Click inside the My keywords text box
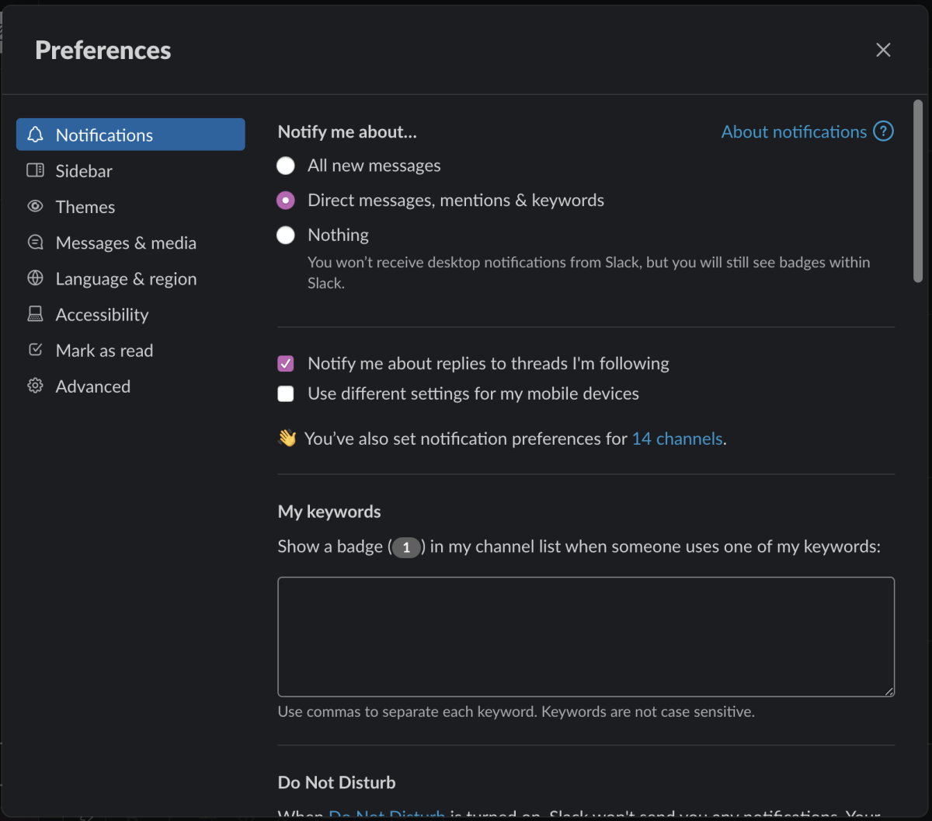The height and width of the screenshot is (821, 932). 586,636
